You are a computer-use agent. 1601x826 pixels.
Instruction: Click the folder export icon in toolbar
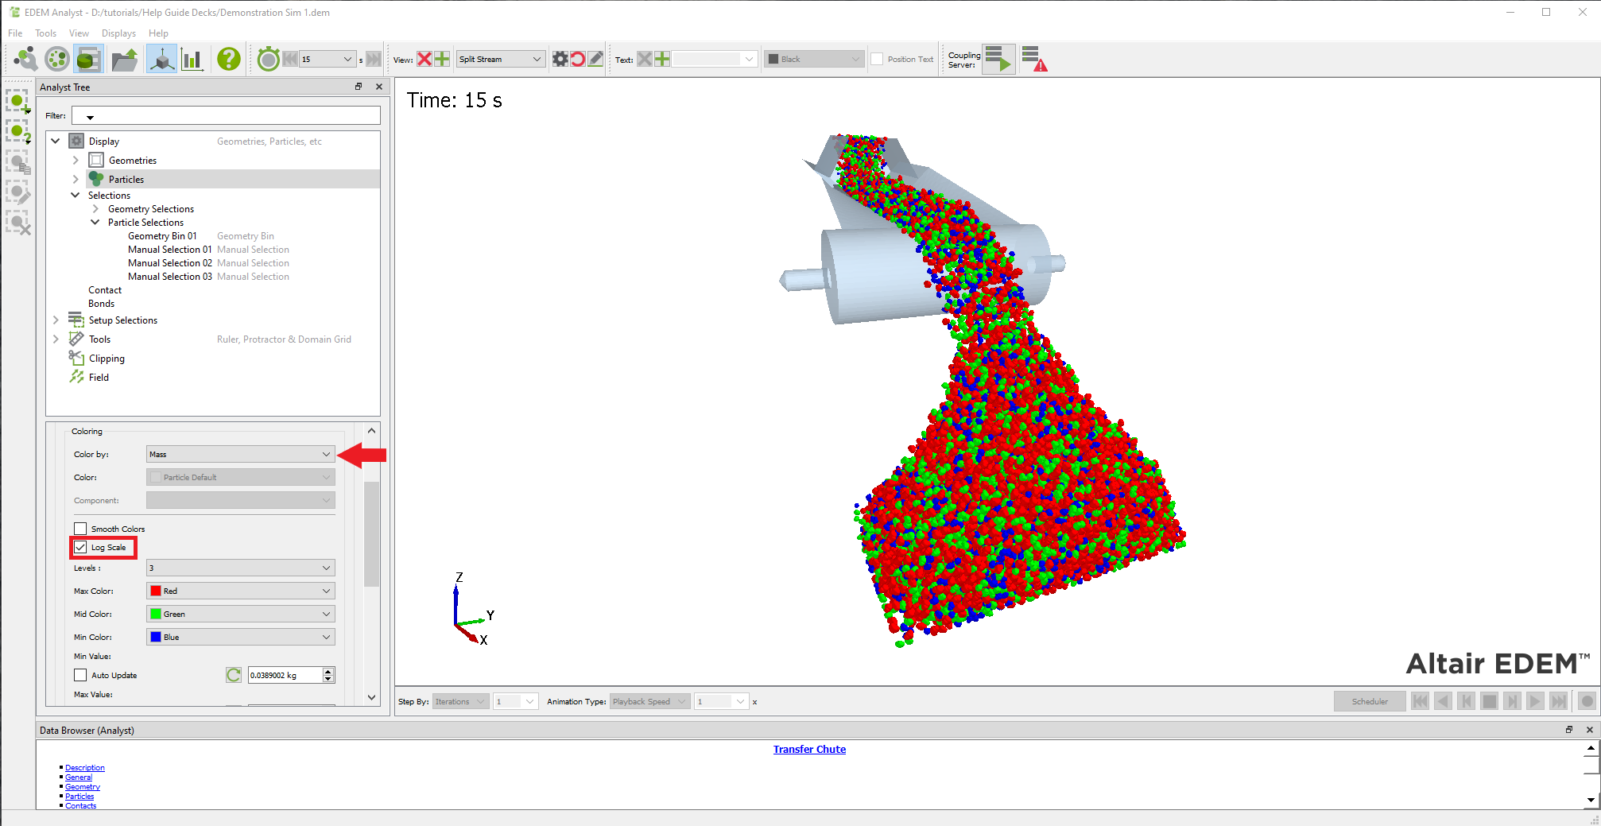(x=124, y=59)
